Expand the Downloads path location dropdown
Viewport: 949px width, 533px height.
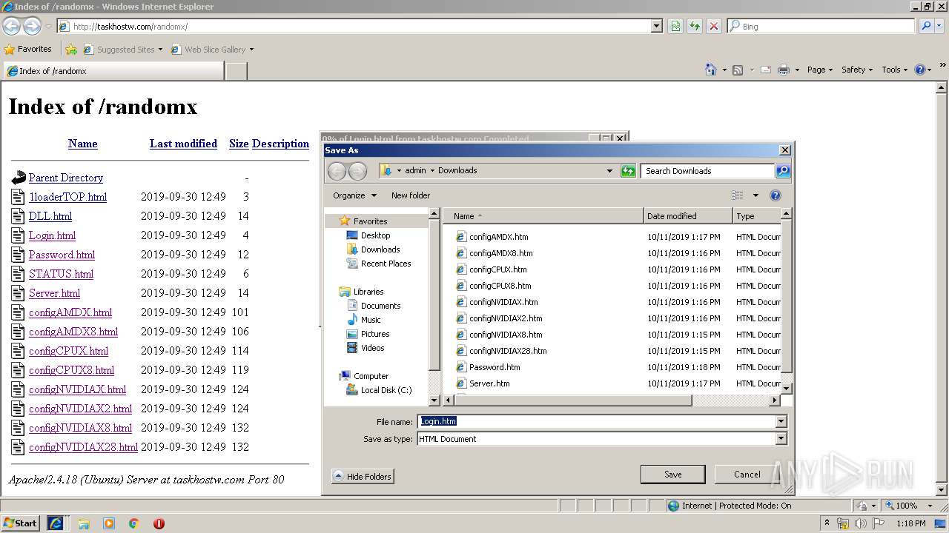tap(609, 171)
